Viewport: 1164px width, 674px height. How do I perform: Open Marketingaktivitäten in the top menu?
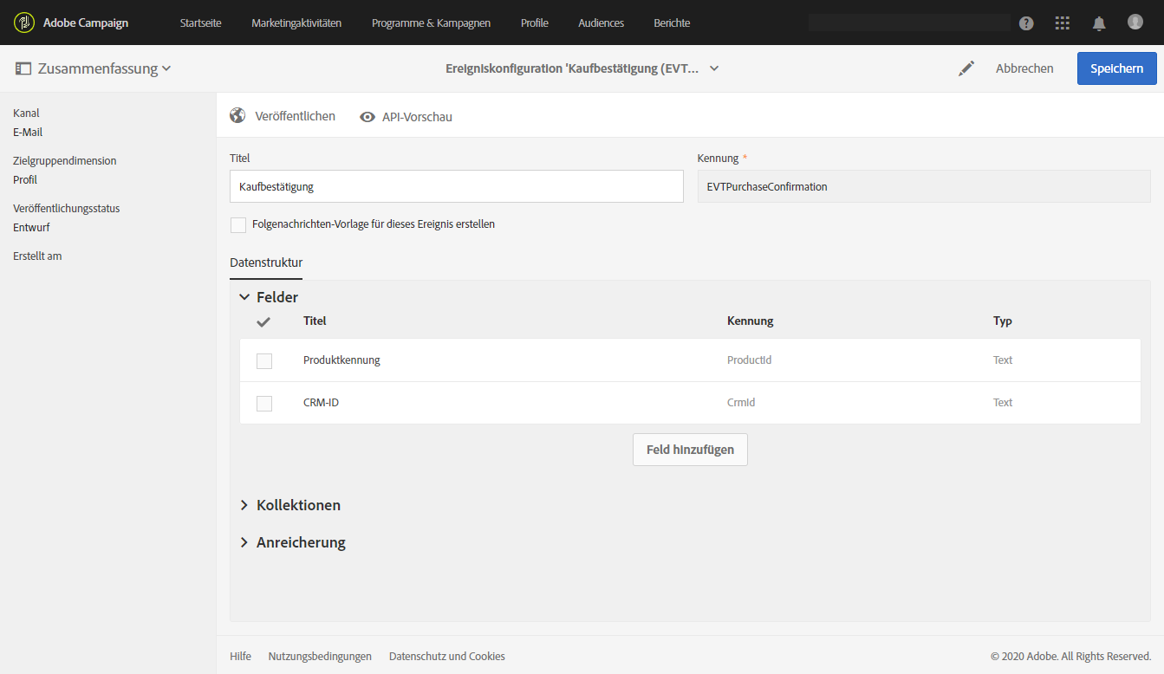(296, 23)
